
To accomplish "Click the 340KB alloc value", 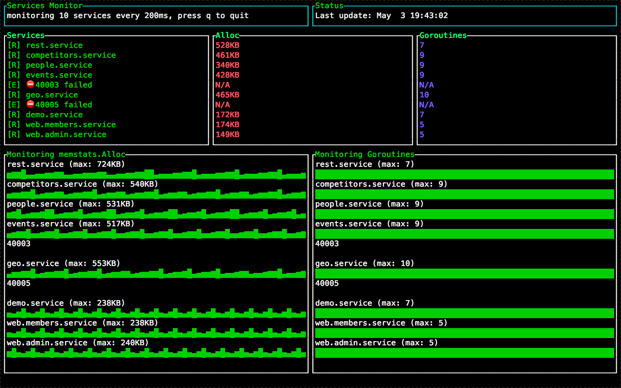I will pyautogui.click(x=227, y=65).
